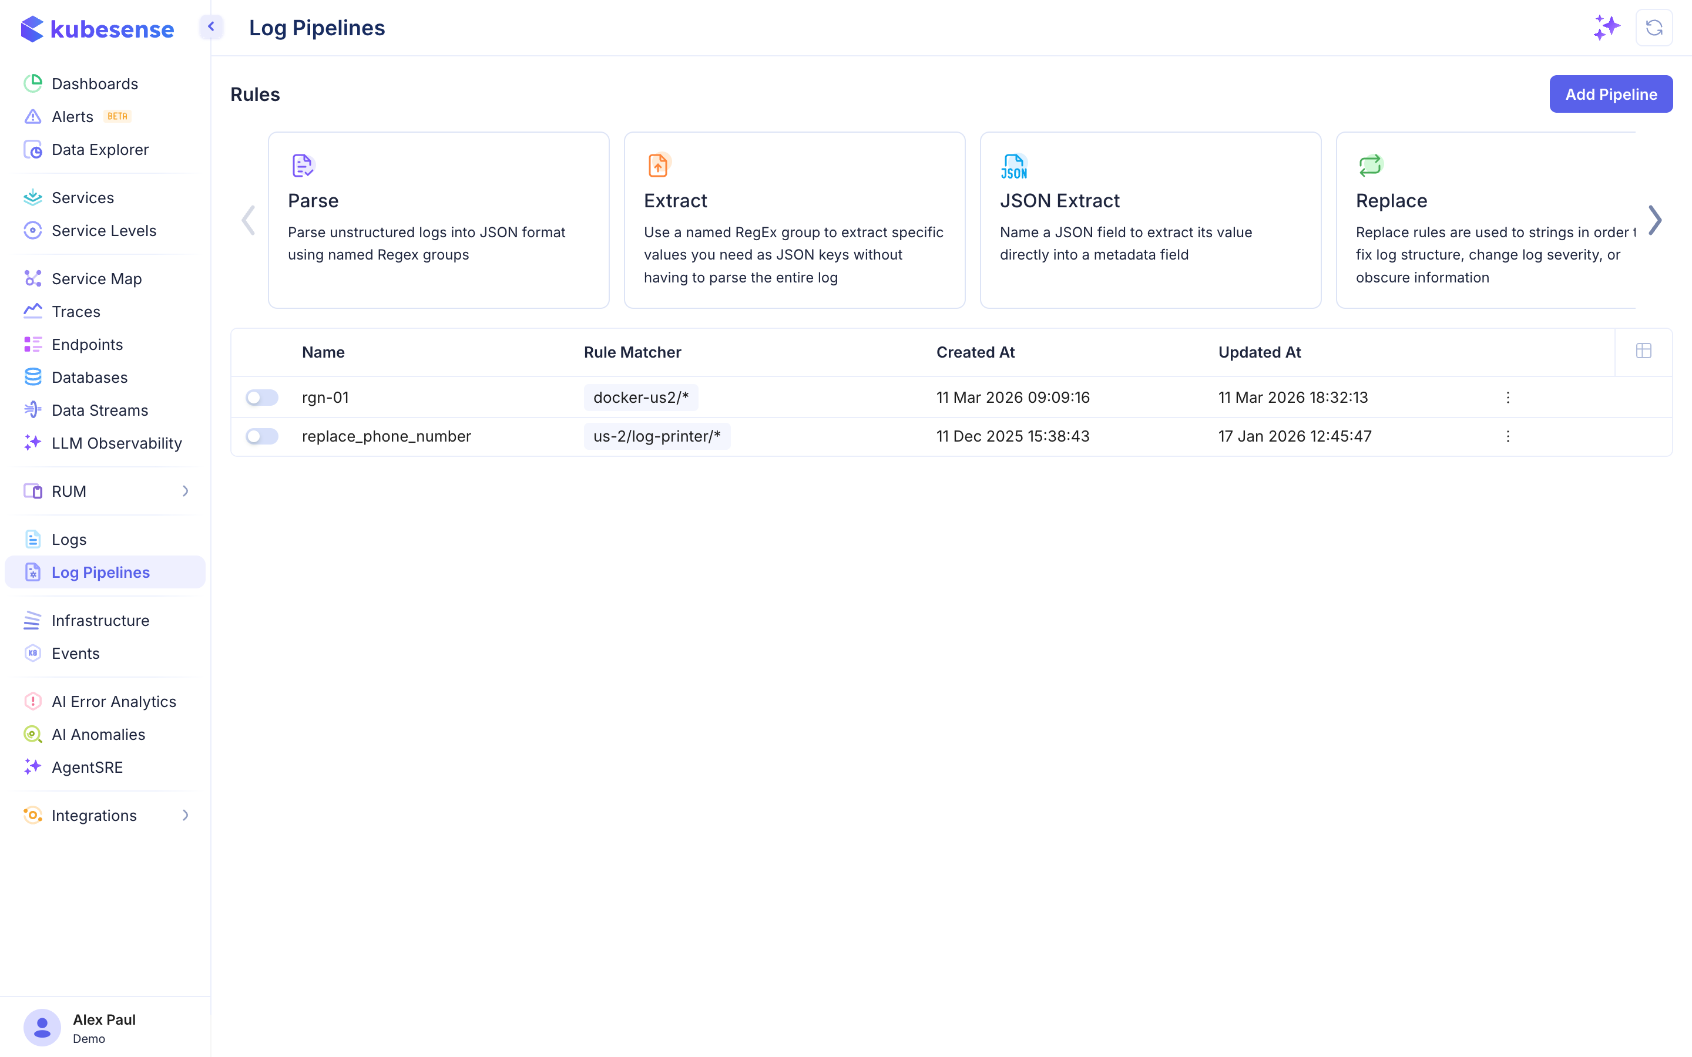This screenshot has width=1692, height=1057.
Task: Expand the RUM sidebar section
Action: click(x=185, y=492)
